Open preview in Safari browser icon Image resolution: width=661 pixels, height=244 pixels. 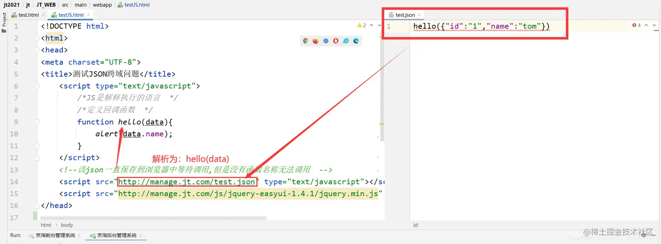click(326, 41)
